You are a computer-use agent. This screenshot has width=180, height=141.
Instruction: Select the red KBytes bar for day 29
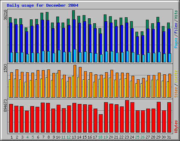[x=159, y=117]
